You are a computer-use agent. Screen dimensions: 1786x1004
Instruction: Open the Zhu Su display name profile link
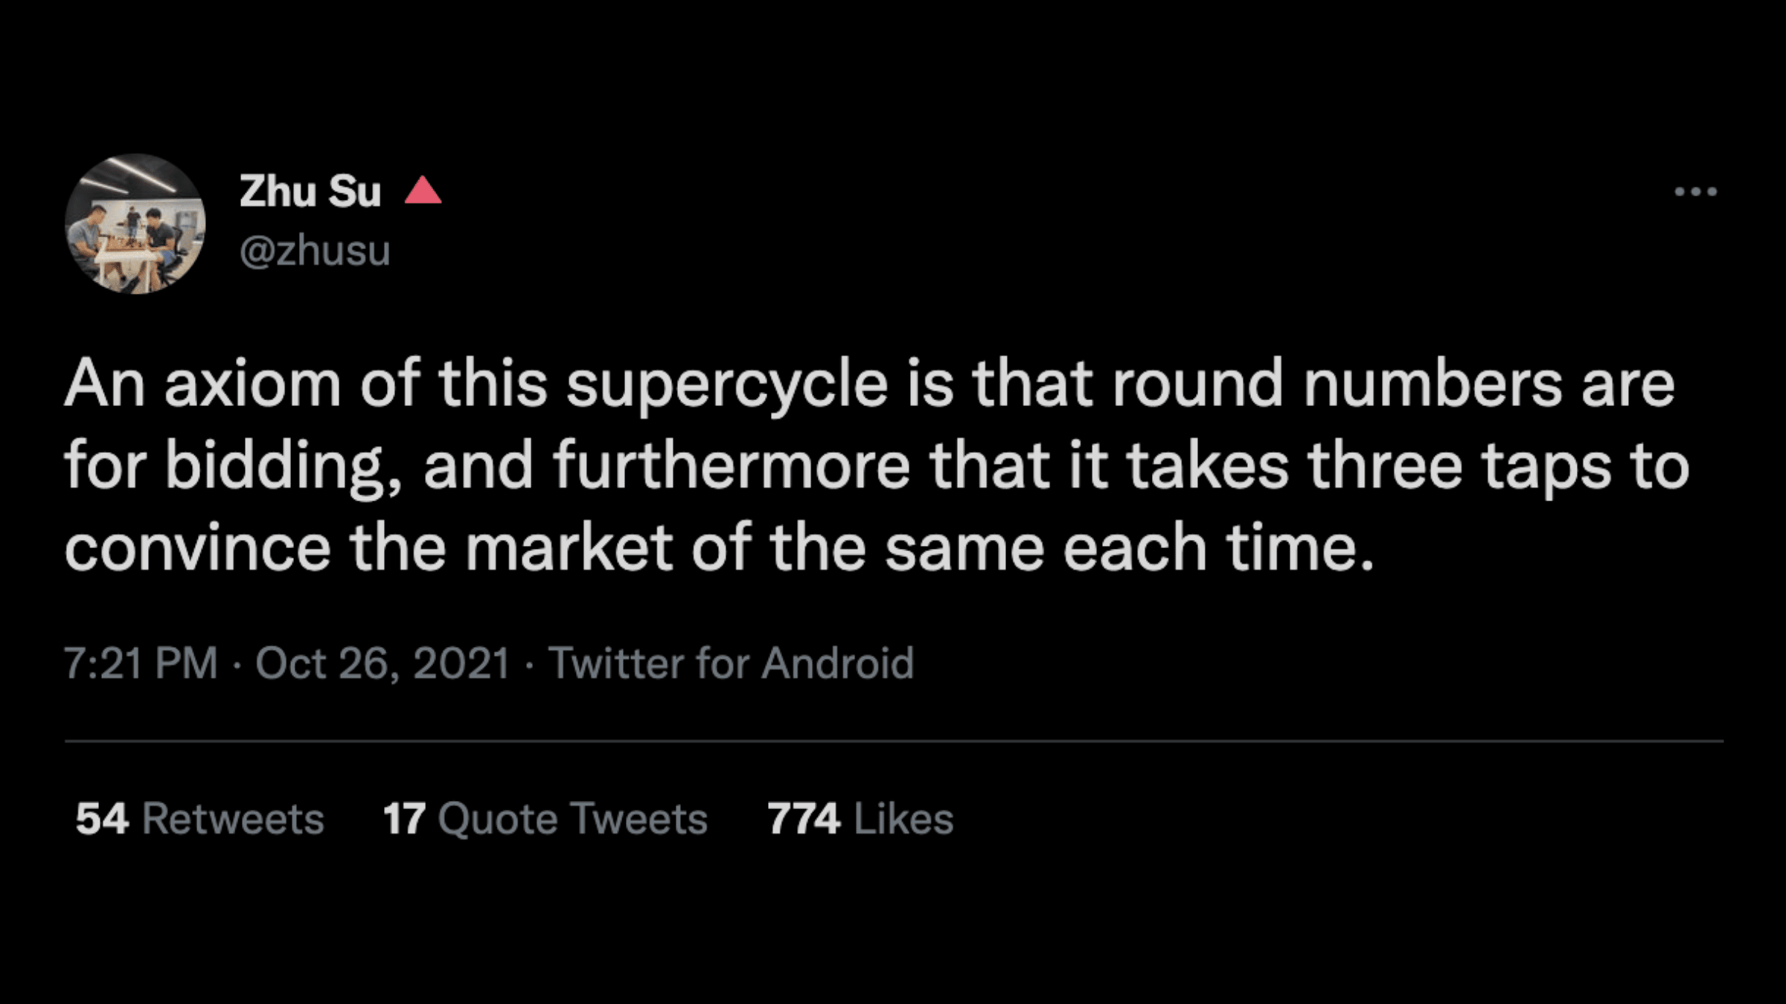310,191
